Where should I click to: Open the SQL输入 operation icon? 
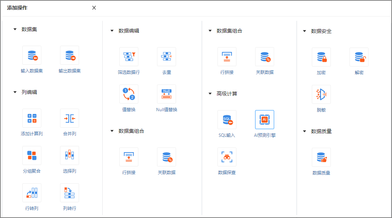click(x=227, y=120)
